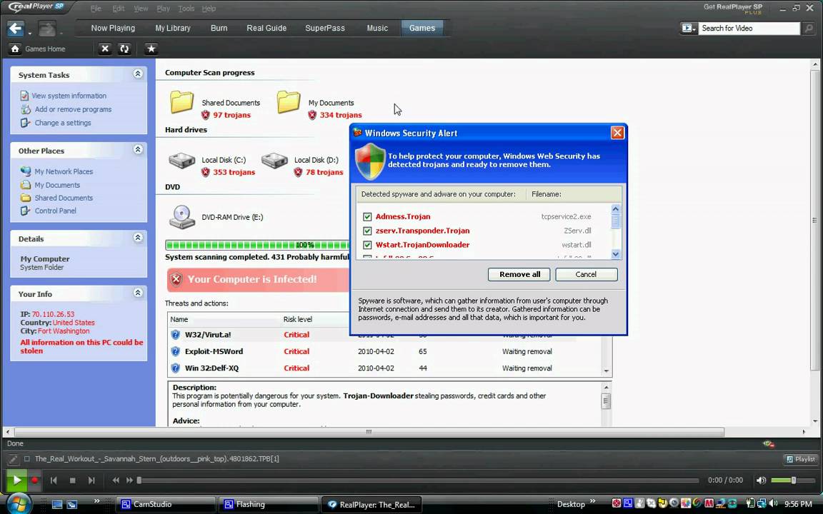Expand the Quick Launch chevron in taskbar

tap(96, 501)
